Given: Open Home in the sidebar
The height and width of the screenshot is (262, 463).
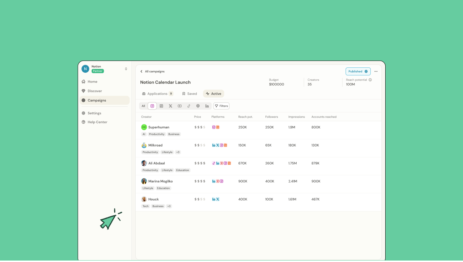Looking at the screenshot, I should tap(105, 82).
